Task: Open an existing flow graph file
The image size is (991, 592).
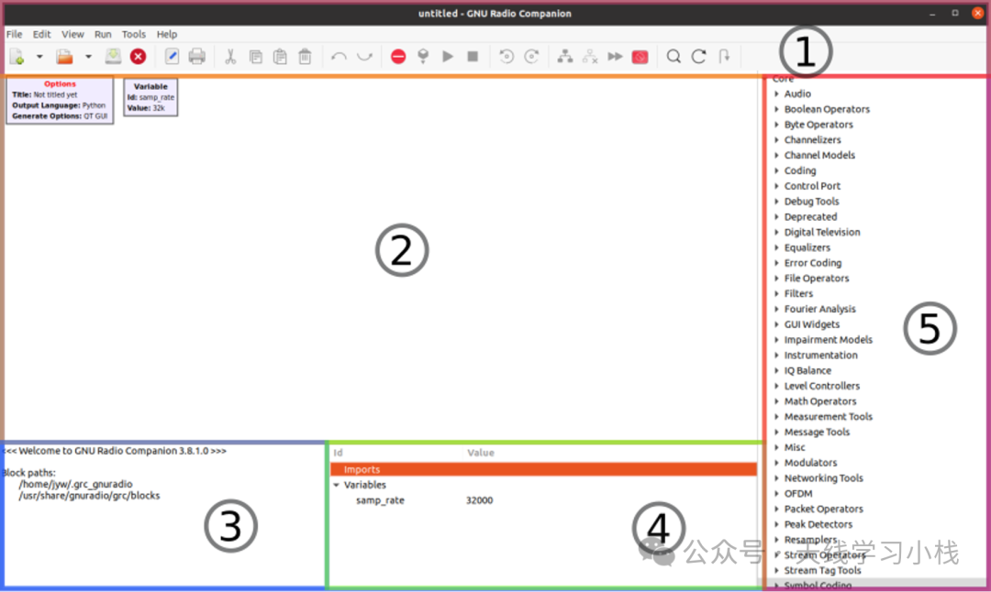Action: 64,57
